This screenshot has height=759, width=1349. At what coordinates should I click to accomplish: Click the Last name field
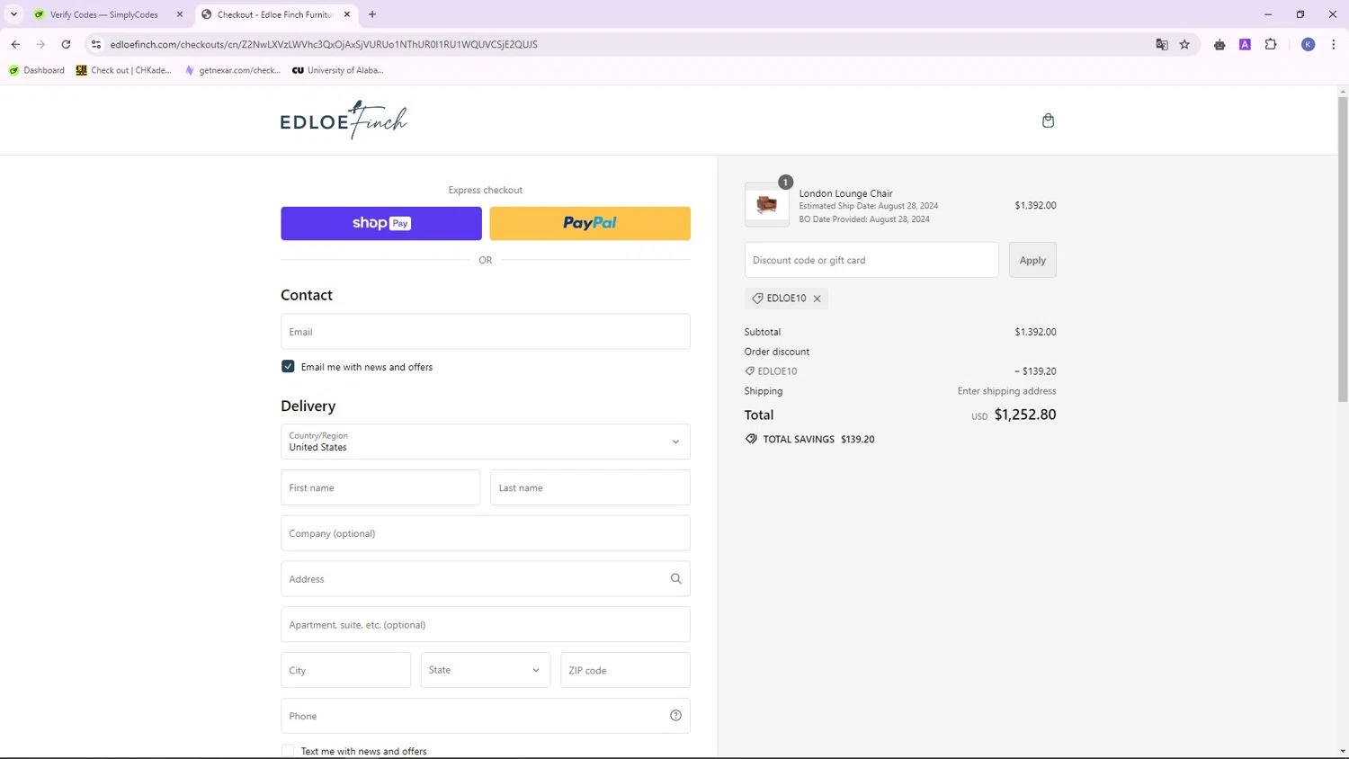[x=590, y=487]
